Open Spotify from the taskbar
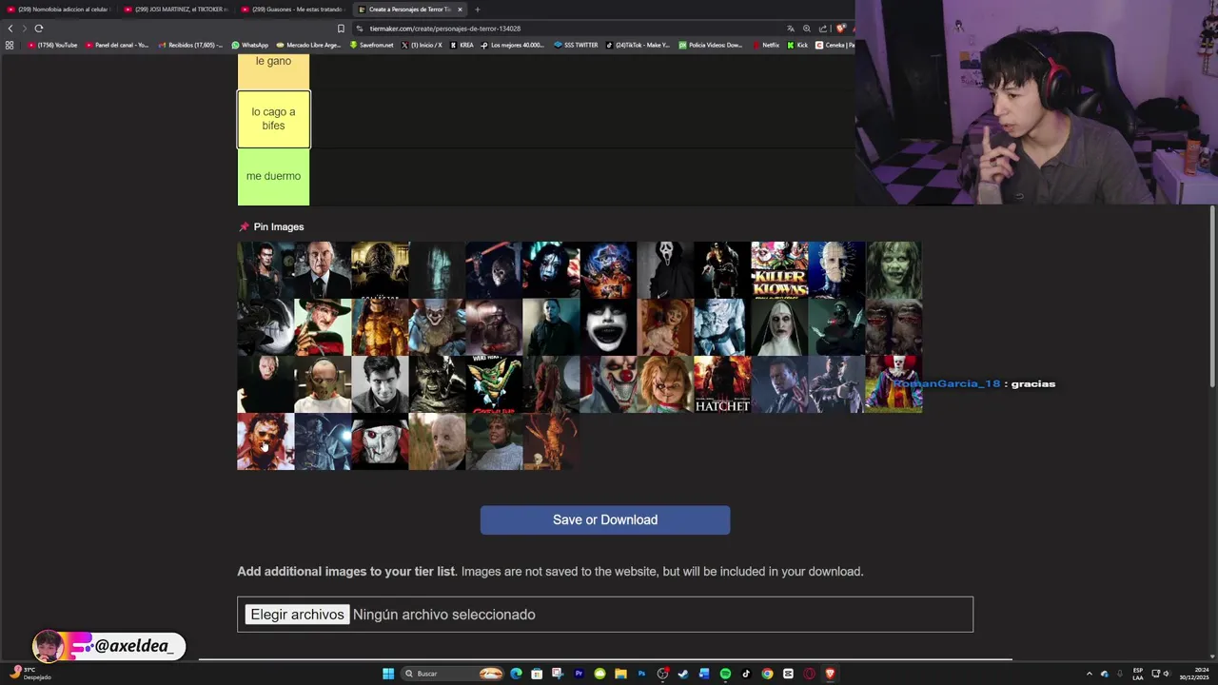The height and width of the screenshot is (685, 1218). (725, 674)
